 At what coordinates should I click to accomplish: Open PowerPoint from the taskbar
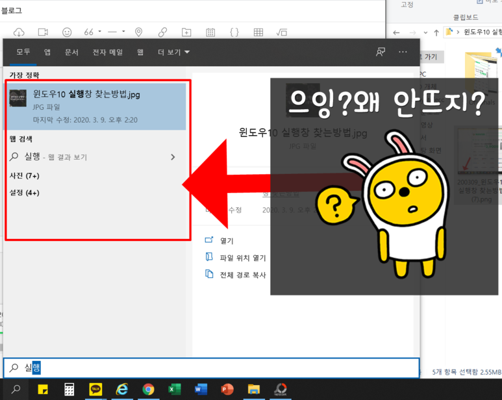[x=227, y=390]
